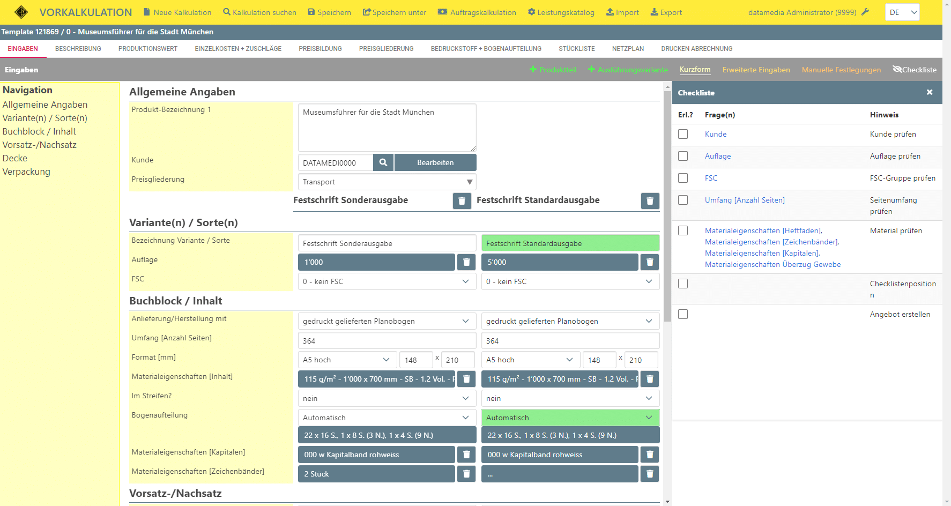Click the Bearbeiten button
This screenshot has height=506, width=951.
pos(435,162)
